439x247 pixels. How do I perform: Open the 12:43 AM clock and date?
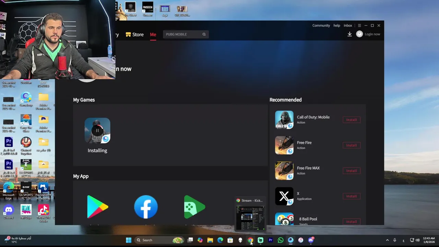(x=429, y=240)
